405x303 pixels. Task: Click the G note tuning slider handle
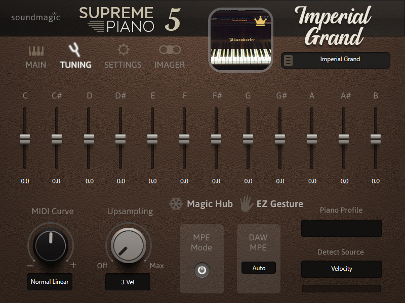coord(248,139)
